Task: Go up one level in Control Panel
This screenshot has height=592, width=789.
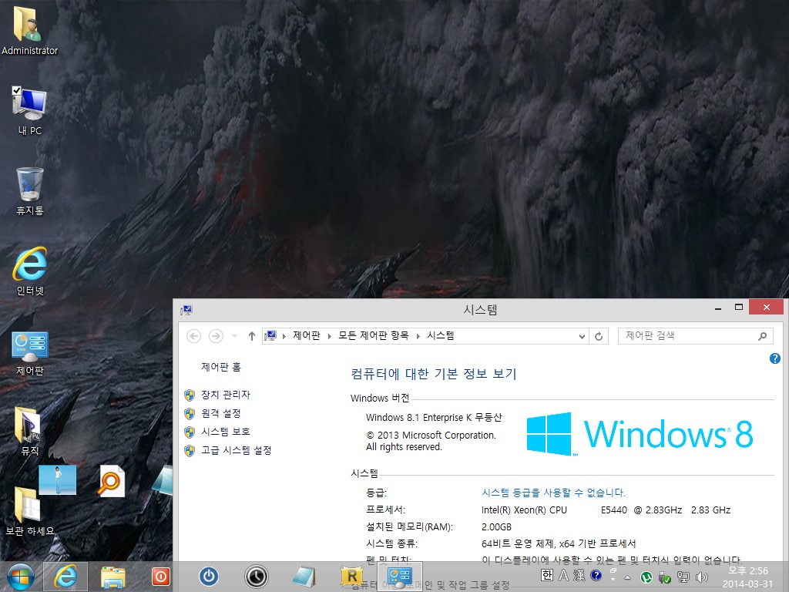Action: [252, 336]
